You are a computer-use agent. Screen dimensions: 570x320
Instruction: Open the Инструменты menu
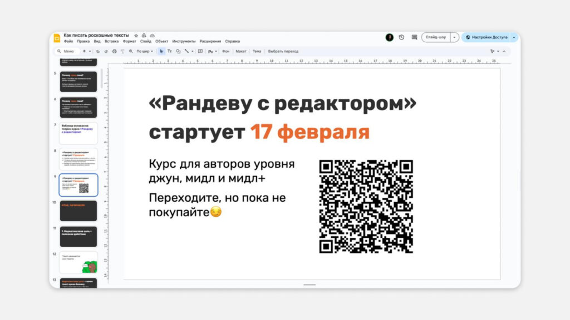[x=184, y=41]
